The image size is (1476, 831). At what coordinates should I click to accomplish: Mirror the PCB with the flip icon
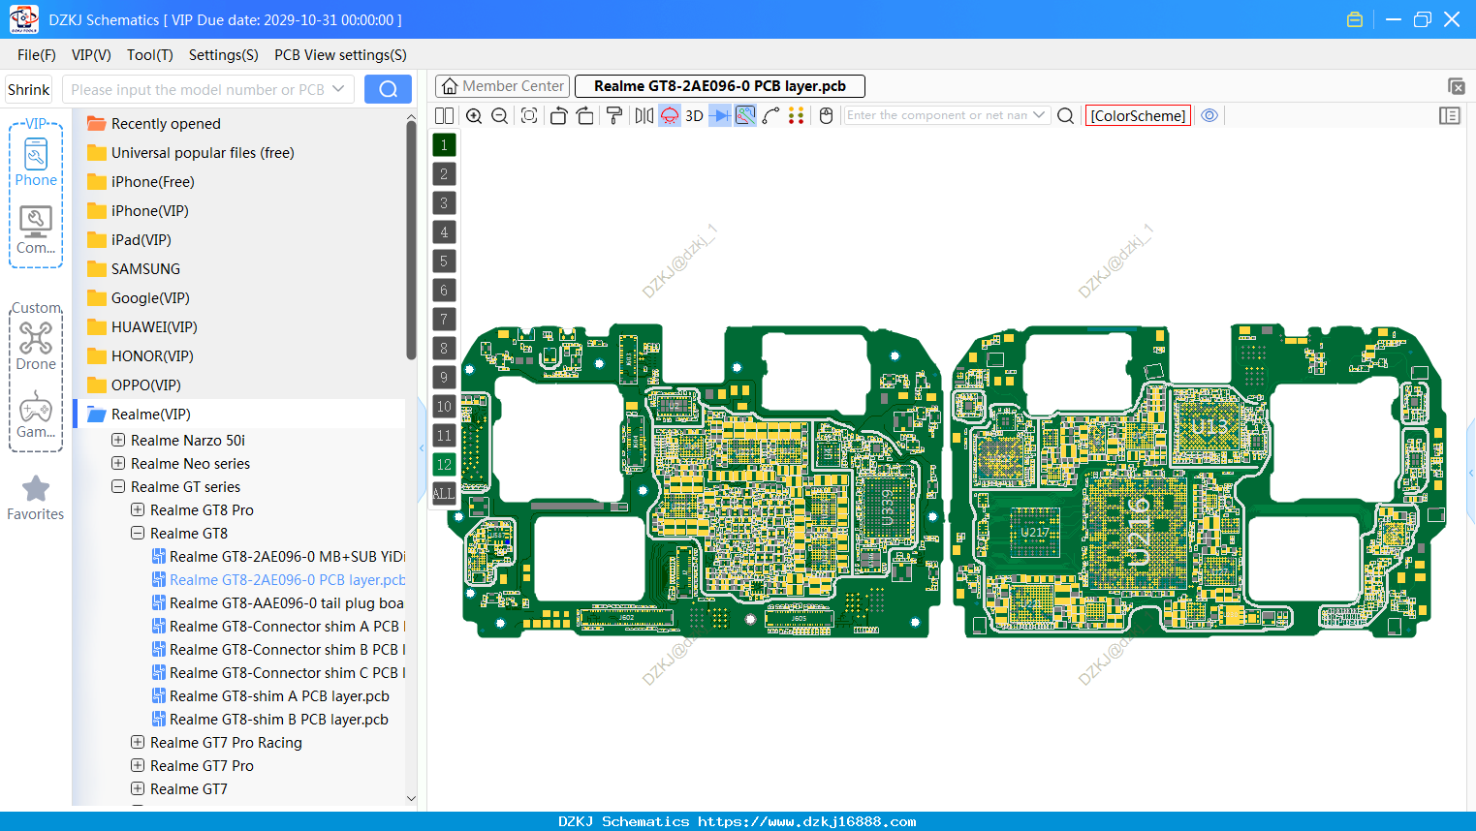pyautogui.click(x=644, y=116)
